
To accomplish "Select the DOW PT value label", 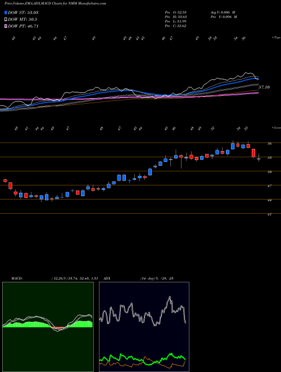I will coord(23,26).
